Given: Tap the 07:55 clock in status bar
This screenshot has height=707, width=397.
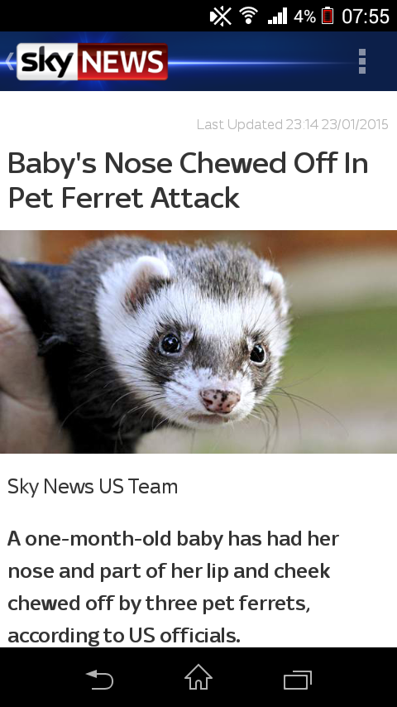Looking at the screenshot, I should coord(366,17).
